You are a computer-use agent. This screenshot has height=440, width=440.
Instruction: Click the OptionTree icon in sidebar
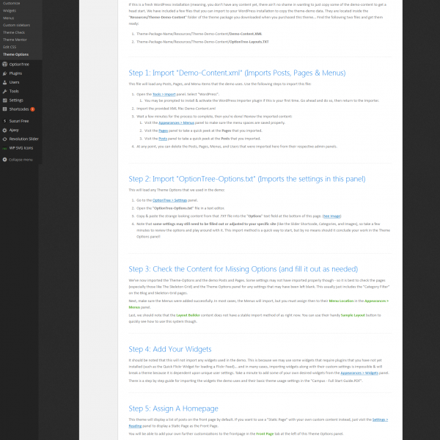[4, 65]
